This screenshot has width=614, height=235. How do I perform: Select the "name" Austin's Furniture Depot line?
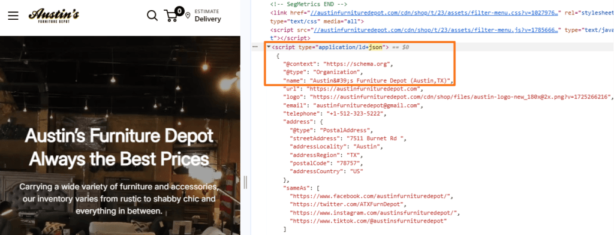tap(368, 81)
